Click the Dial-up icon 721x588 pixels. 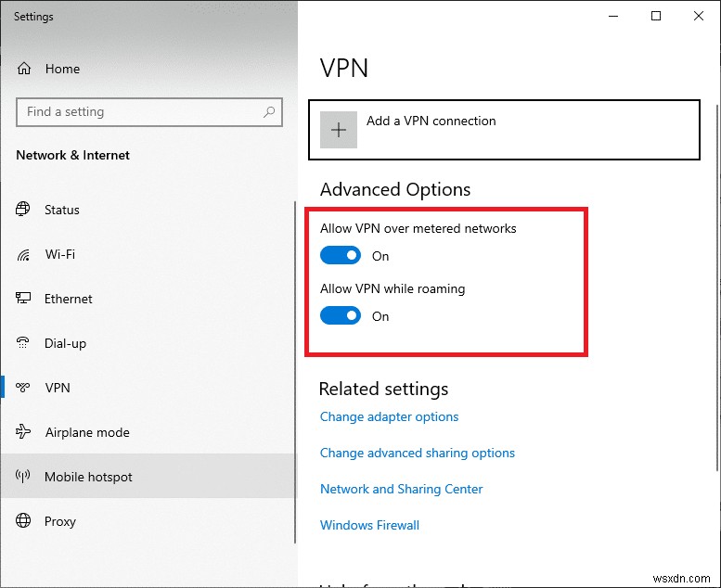pyautogui.click(x=23, y=343)
